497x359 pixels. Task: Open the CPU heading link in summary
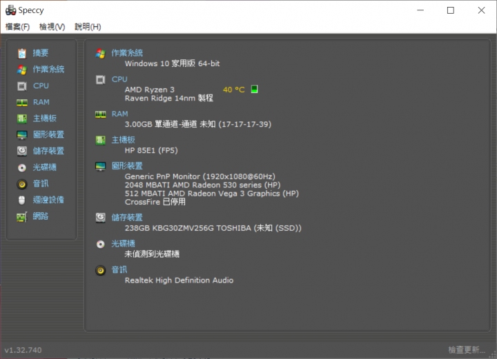pyautogui.click(x=119, y=79)
